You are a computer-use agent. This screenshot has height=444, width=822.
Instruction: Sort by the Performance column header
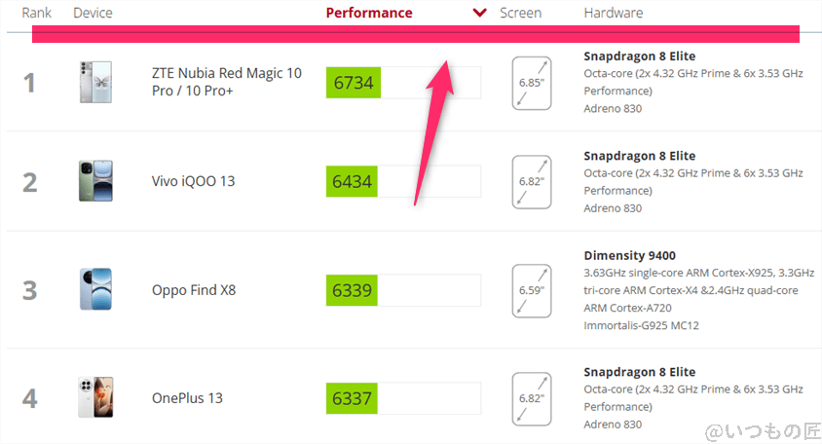(x=368, y=14)
